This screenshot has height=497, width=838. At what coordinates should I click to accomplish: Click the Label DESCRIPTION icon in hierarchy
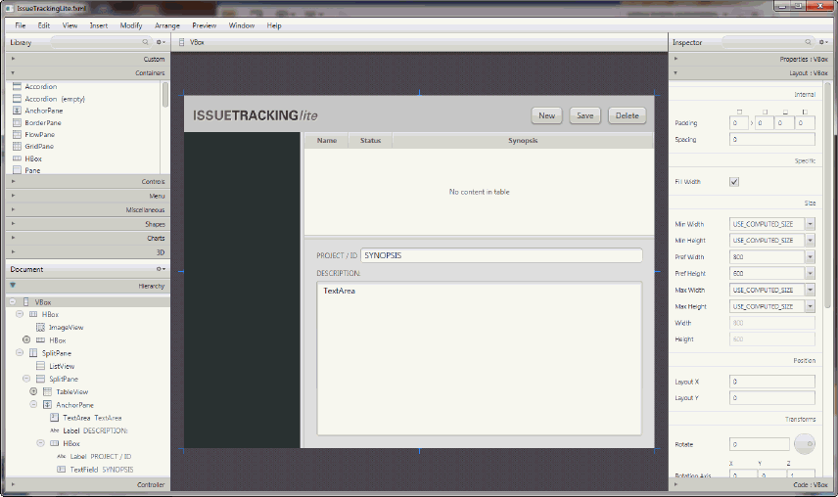tap(55, 430)
